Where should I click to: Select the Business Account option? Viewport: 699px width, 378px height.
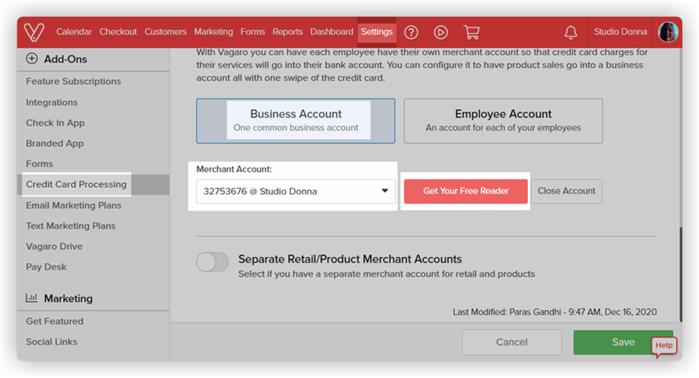(x=295, y=121)
